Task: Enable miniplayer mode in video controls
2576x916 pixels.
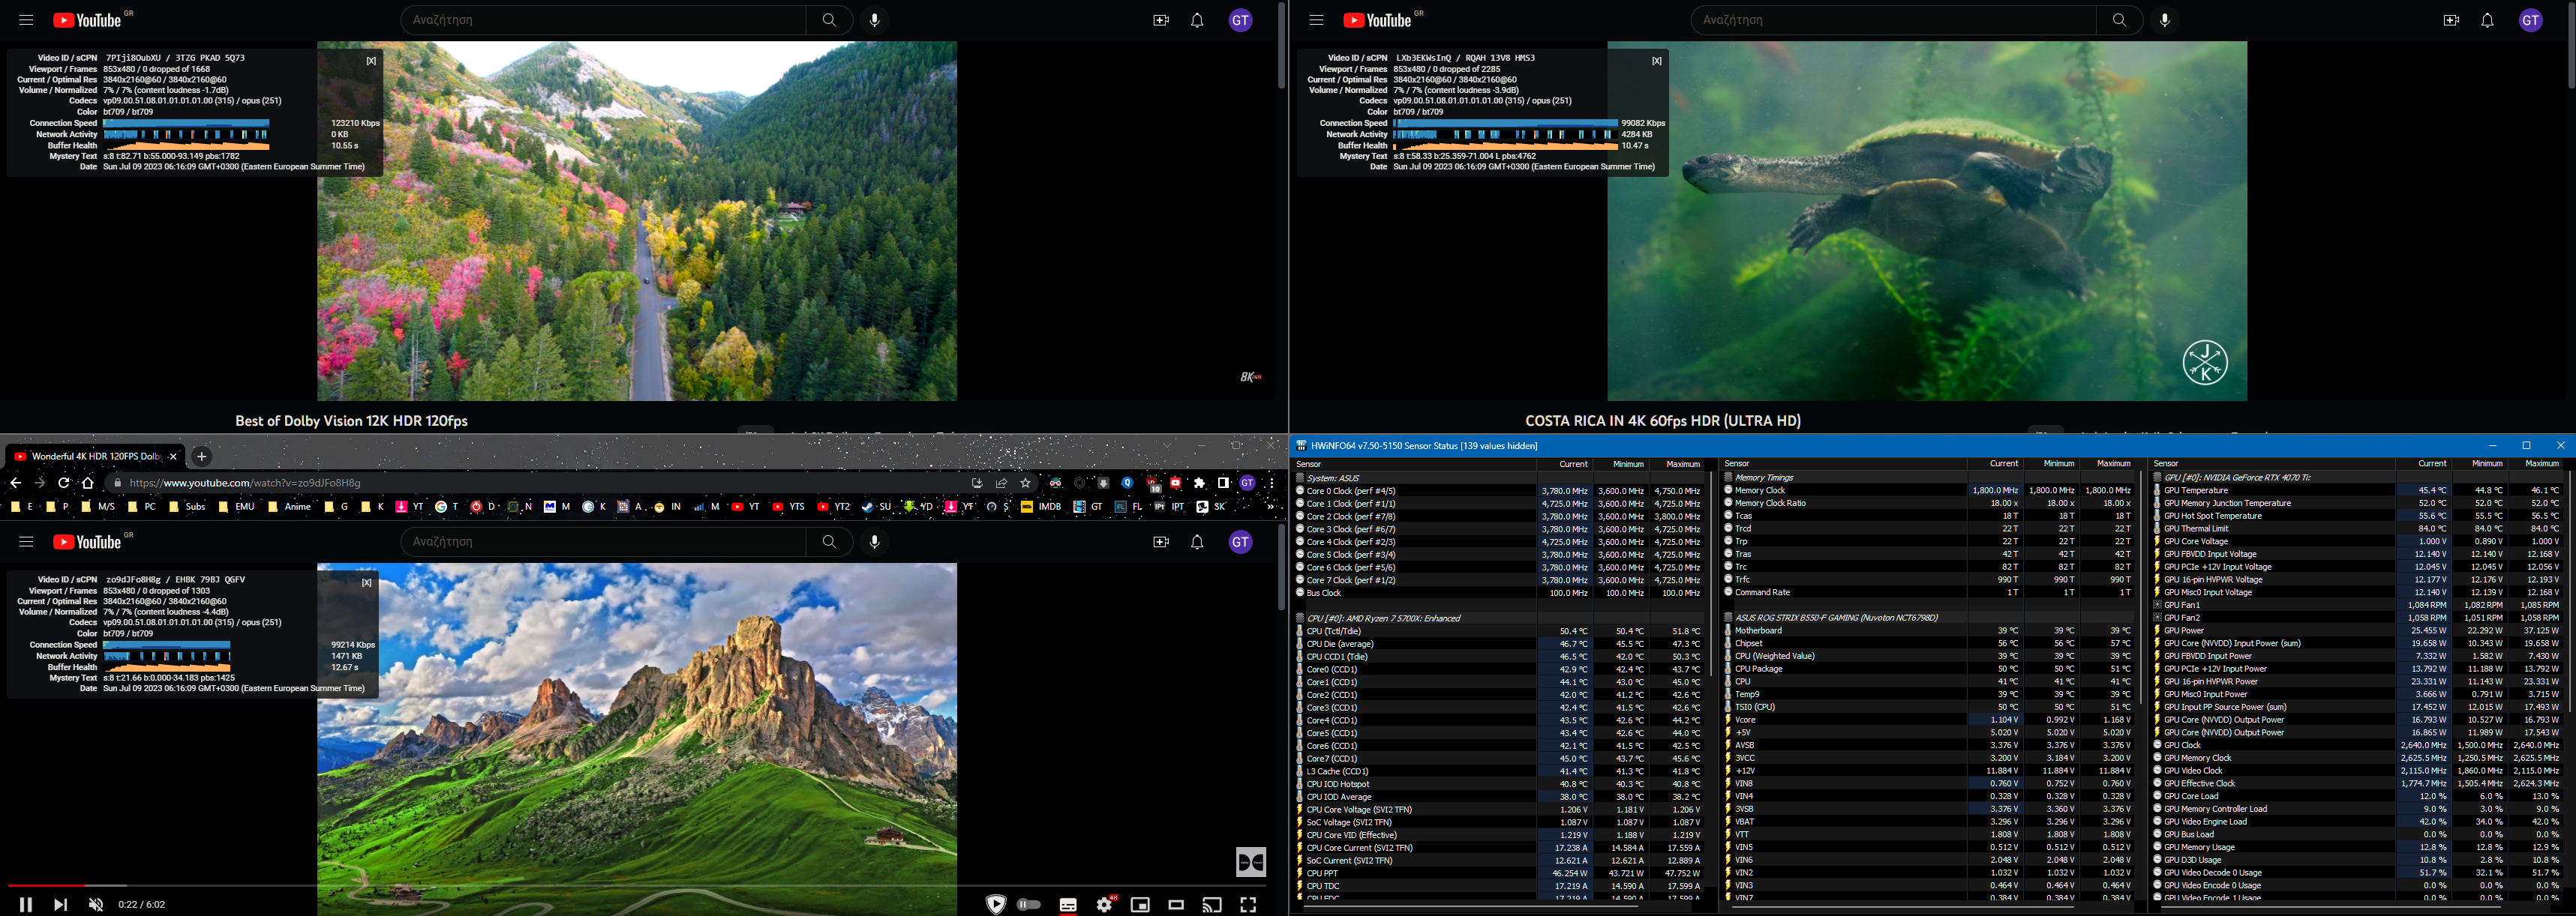Action: click(x=1140, y=904)
